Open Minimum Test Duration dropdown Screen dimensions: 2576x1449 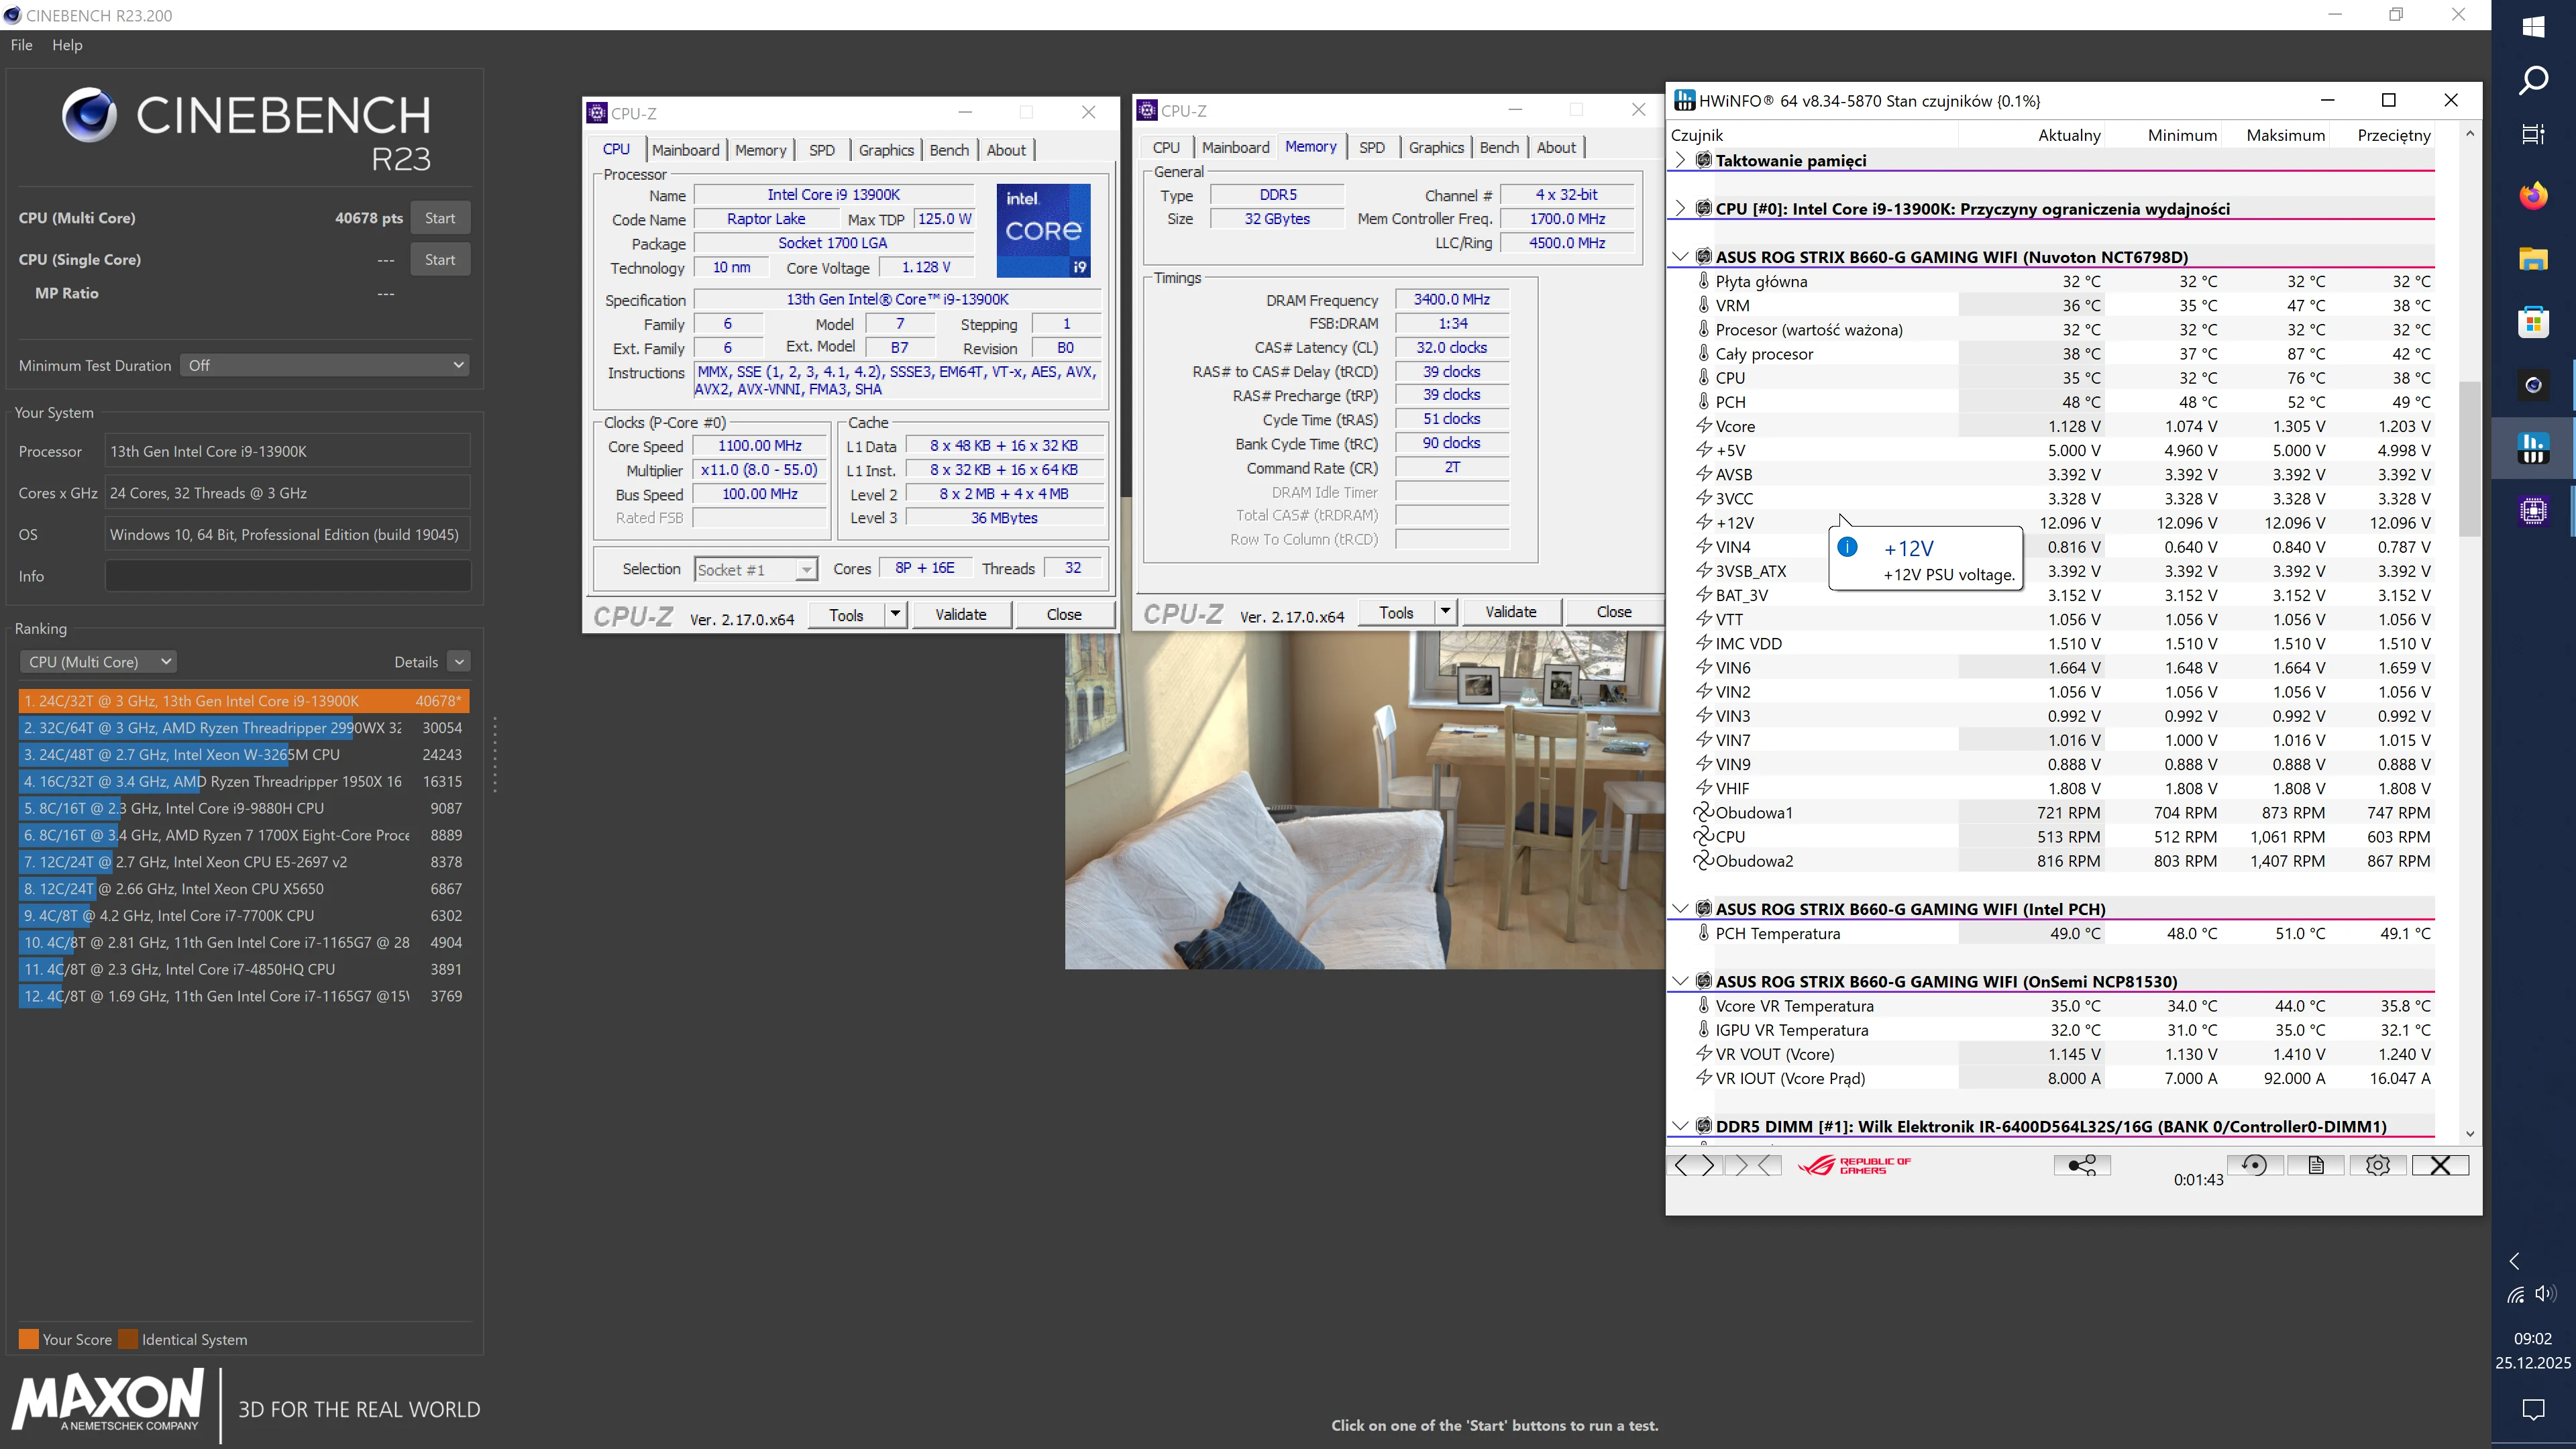pyautogui.click(x=325, y=365)
